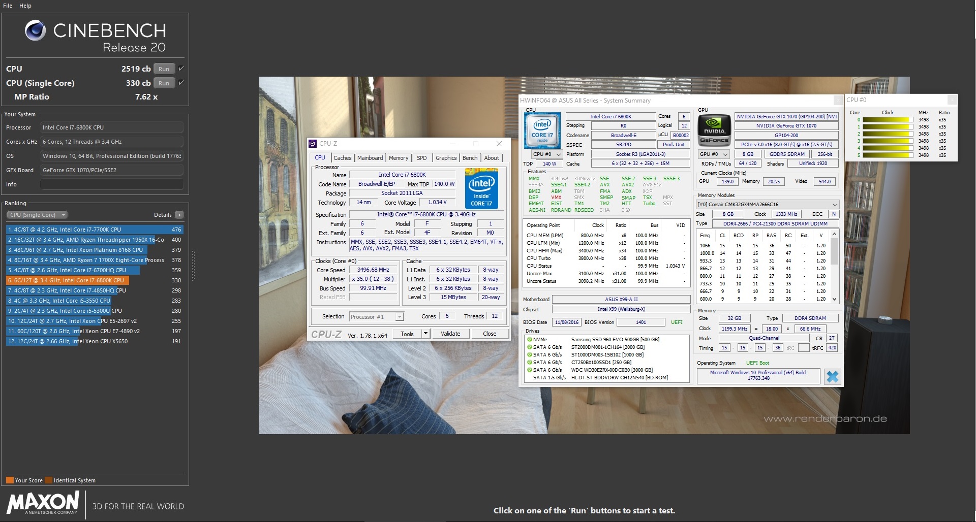This screenshot has width=976, height=522.
Task: Click the Samsung SSD 960 EVO 500GB drive entry
Action: [615, 340]
